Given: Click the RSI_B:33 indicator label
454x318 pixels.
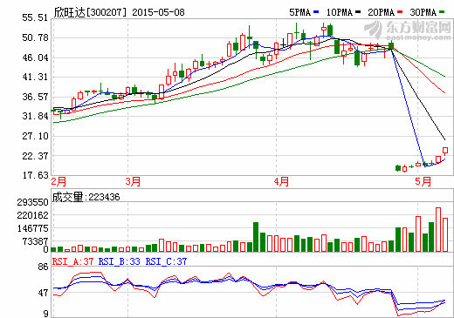Looking at the screenshot, I should point(120,261).
